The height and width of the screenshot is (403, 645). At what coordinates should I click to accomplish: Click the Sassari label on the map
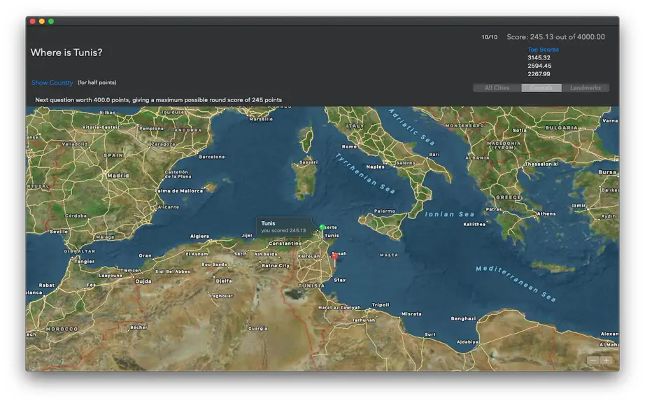coord(308,162)
